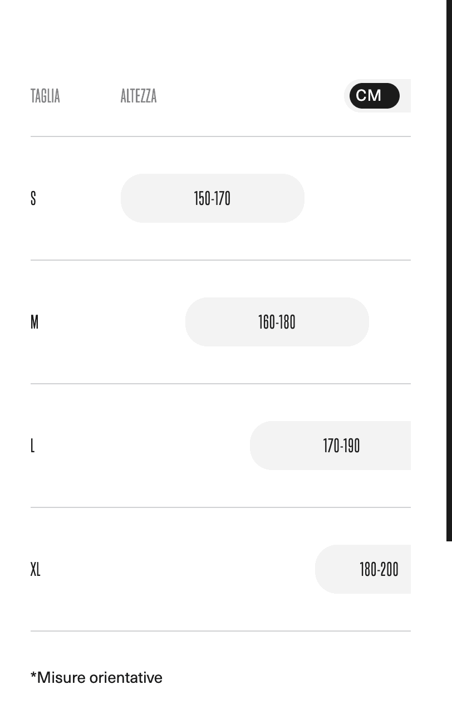Image resolution: width=452 pixels, height=704 pixels.
Task: Click the TAGLIA column header
Action: pyautogui.click(x=45, y=96)
